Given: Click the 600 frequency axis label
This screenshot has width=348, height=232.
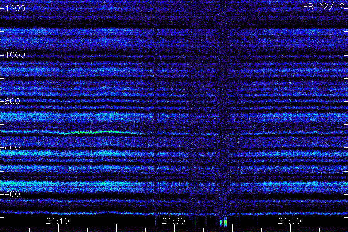Looking at the screenshot, I should pos(12,148).
